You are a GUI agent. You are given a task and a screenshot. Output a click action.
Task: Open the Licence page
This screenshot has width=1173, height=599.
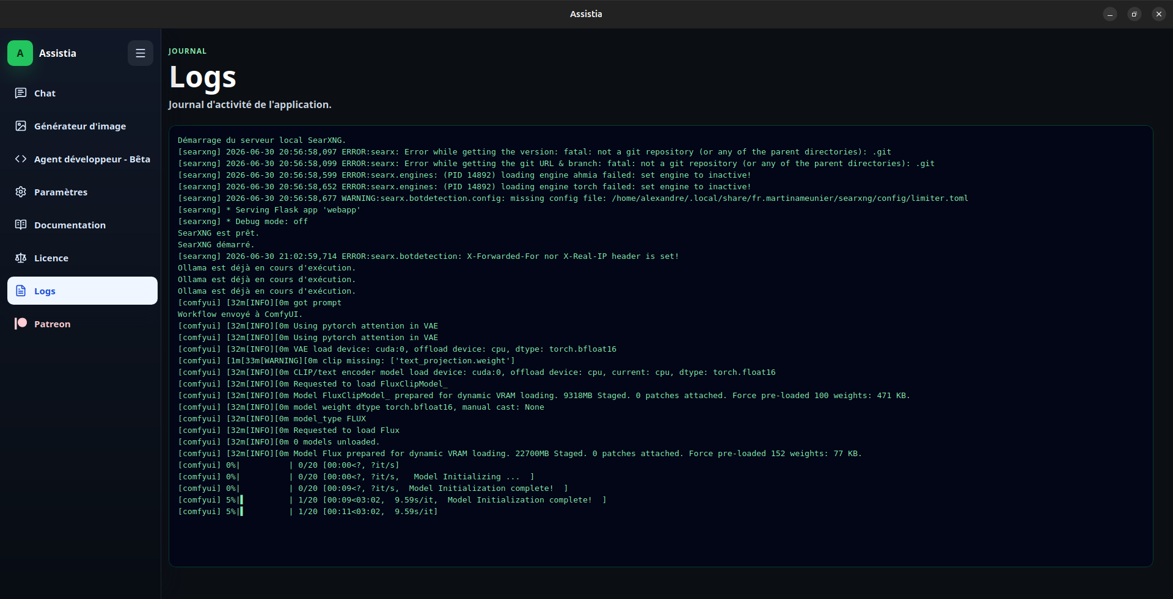[82, 258]
